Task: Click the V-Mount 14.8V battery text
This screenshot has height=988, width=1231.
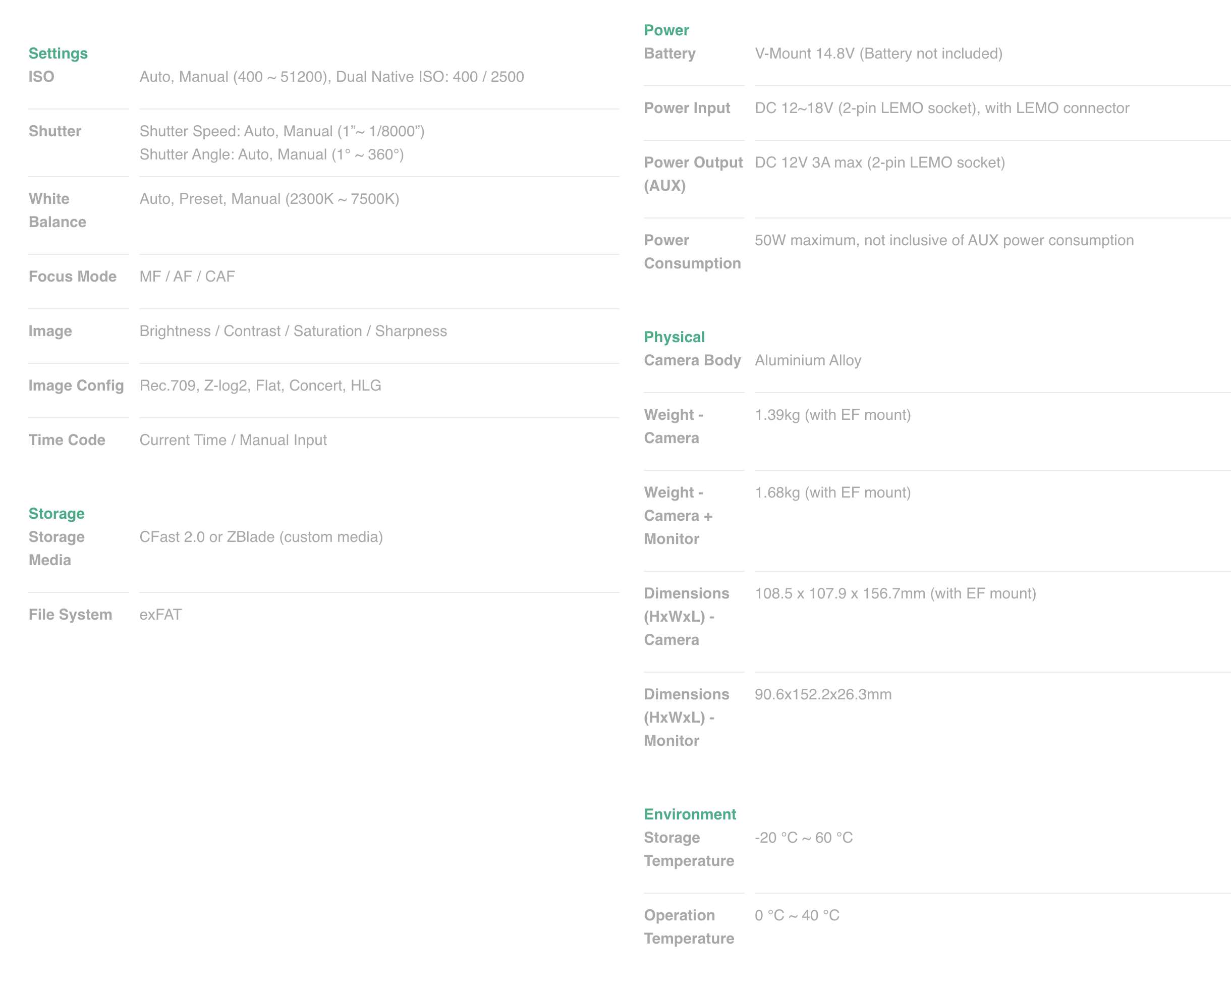Action: [878, 53]
